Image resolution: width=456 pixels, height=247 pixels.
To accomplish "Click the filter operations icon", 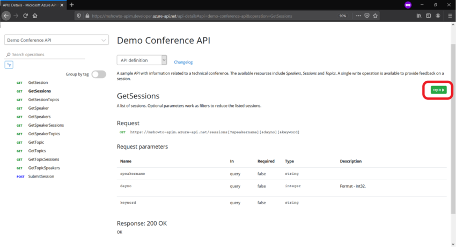I will click(x=9, y=65).
